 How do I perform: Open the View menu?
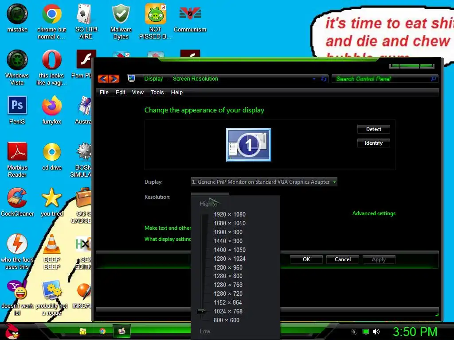tap(138, 93)
